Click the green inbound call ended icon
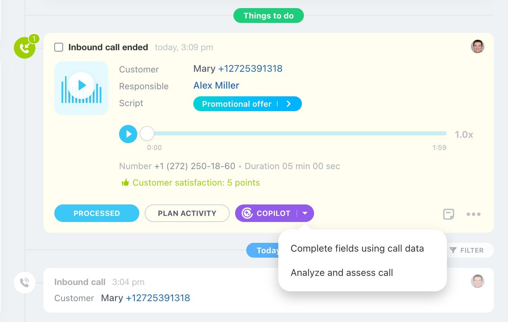 click(24, 48)
